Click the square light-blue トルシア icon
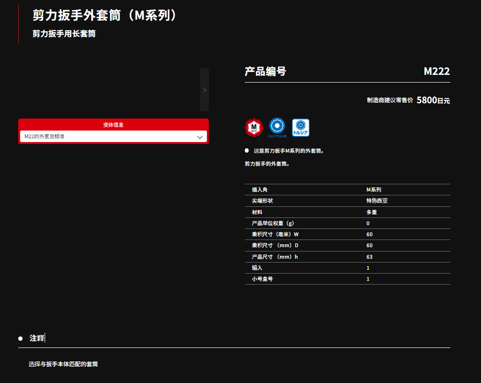Screen dimensions: 481x383 click(301, 128)
